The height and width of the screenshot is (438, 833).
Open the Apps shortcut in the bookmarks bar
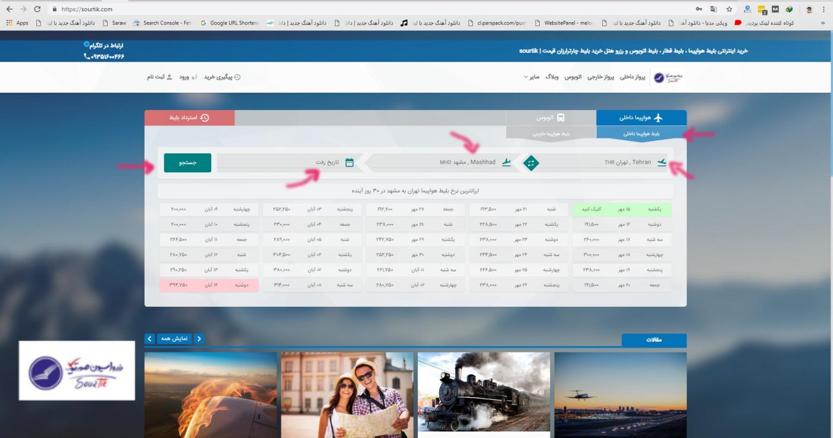pos(17,23)
